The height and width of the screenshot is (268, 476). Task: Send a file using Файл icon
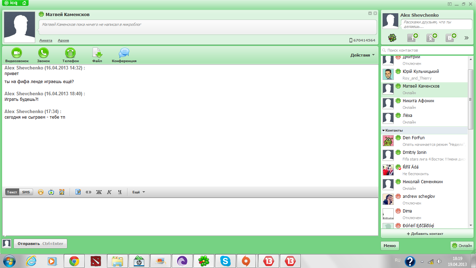point(97,53)
